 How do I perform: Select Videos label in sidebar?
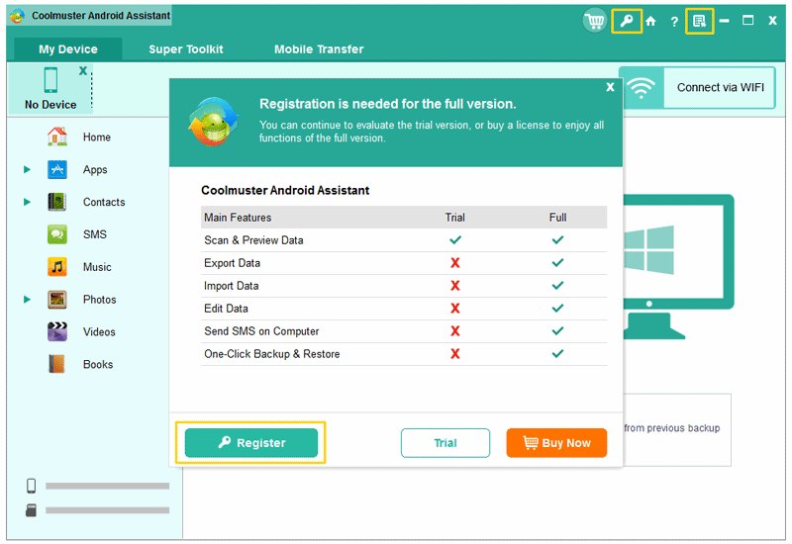pyautogui.click(x=99, y=332)
